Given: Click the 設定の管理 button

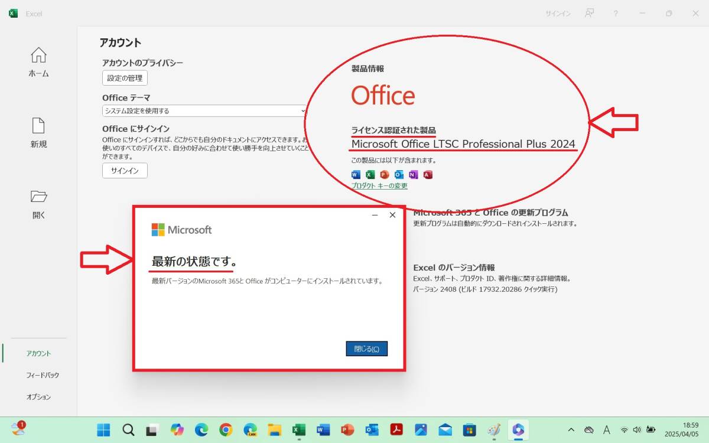Looking at the screenshot, I should [125, 78].
